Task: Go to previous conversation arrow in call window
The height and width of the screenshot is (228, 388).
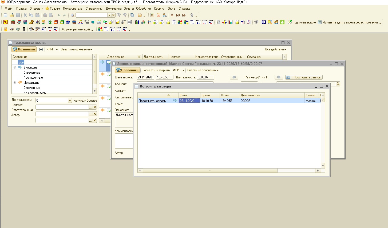Action: (234, 77)
